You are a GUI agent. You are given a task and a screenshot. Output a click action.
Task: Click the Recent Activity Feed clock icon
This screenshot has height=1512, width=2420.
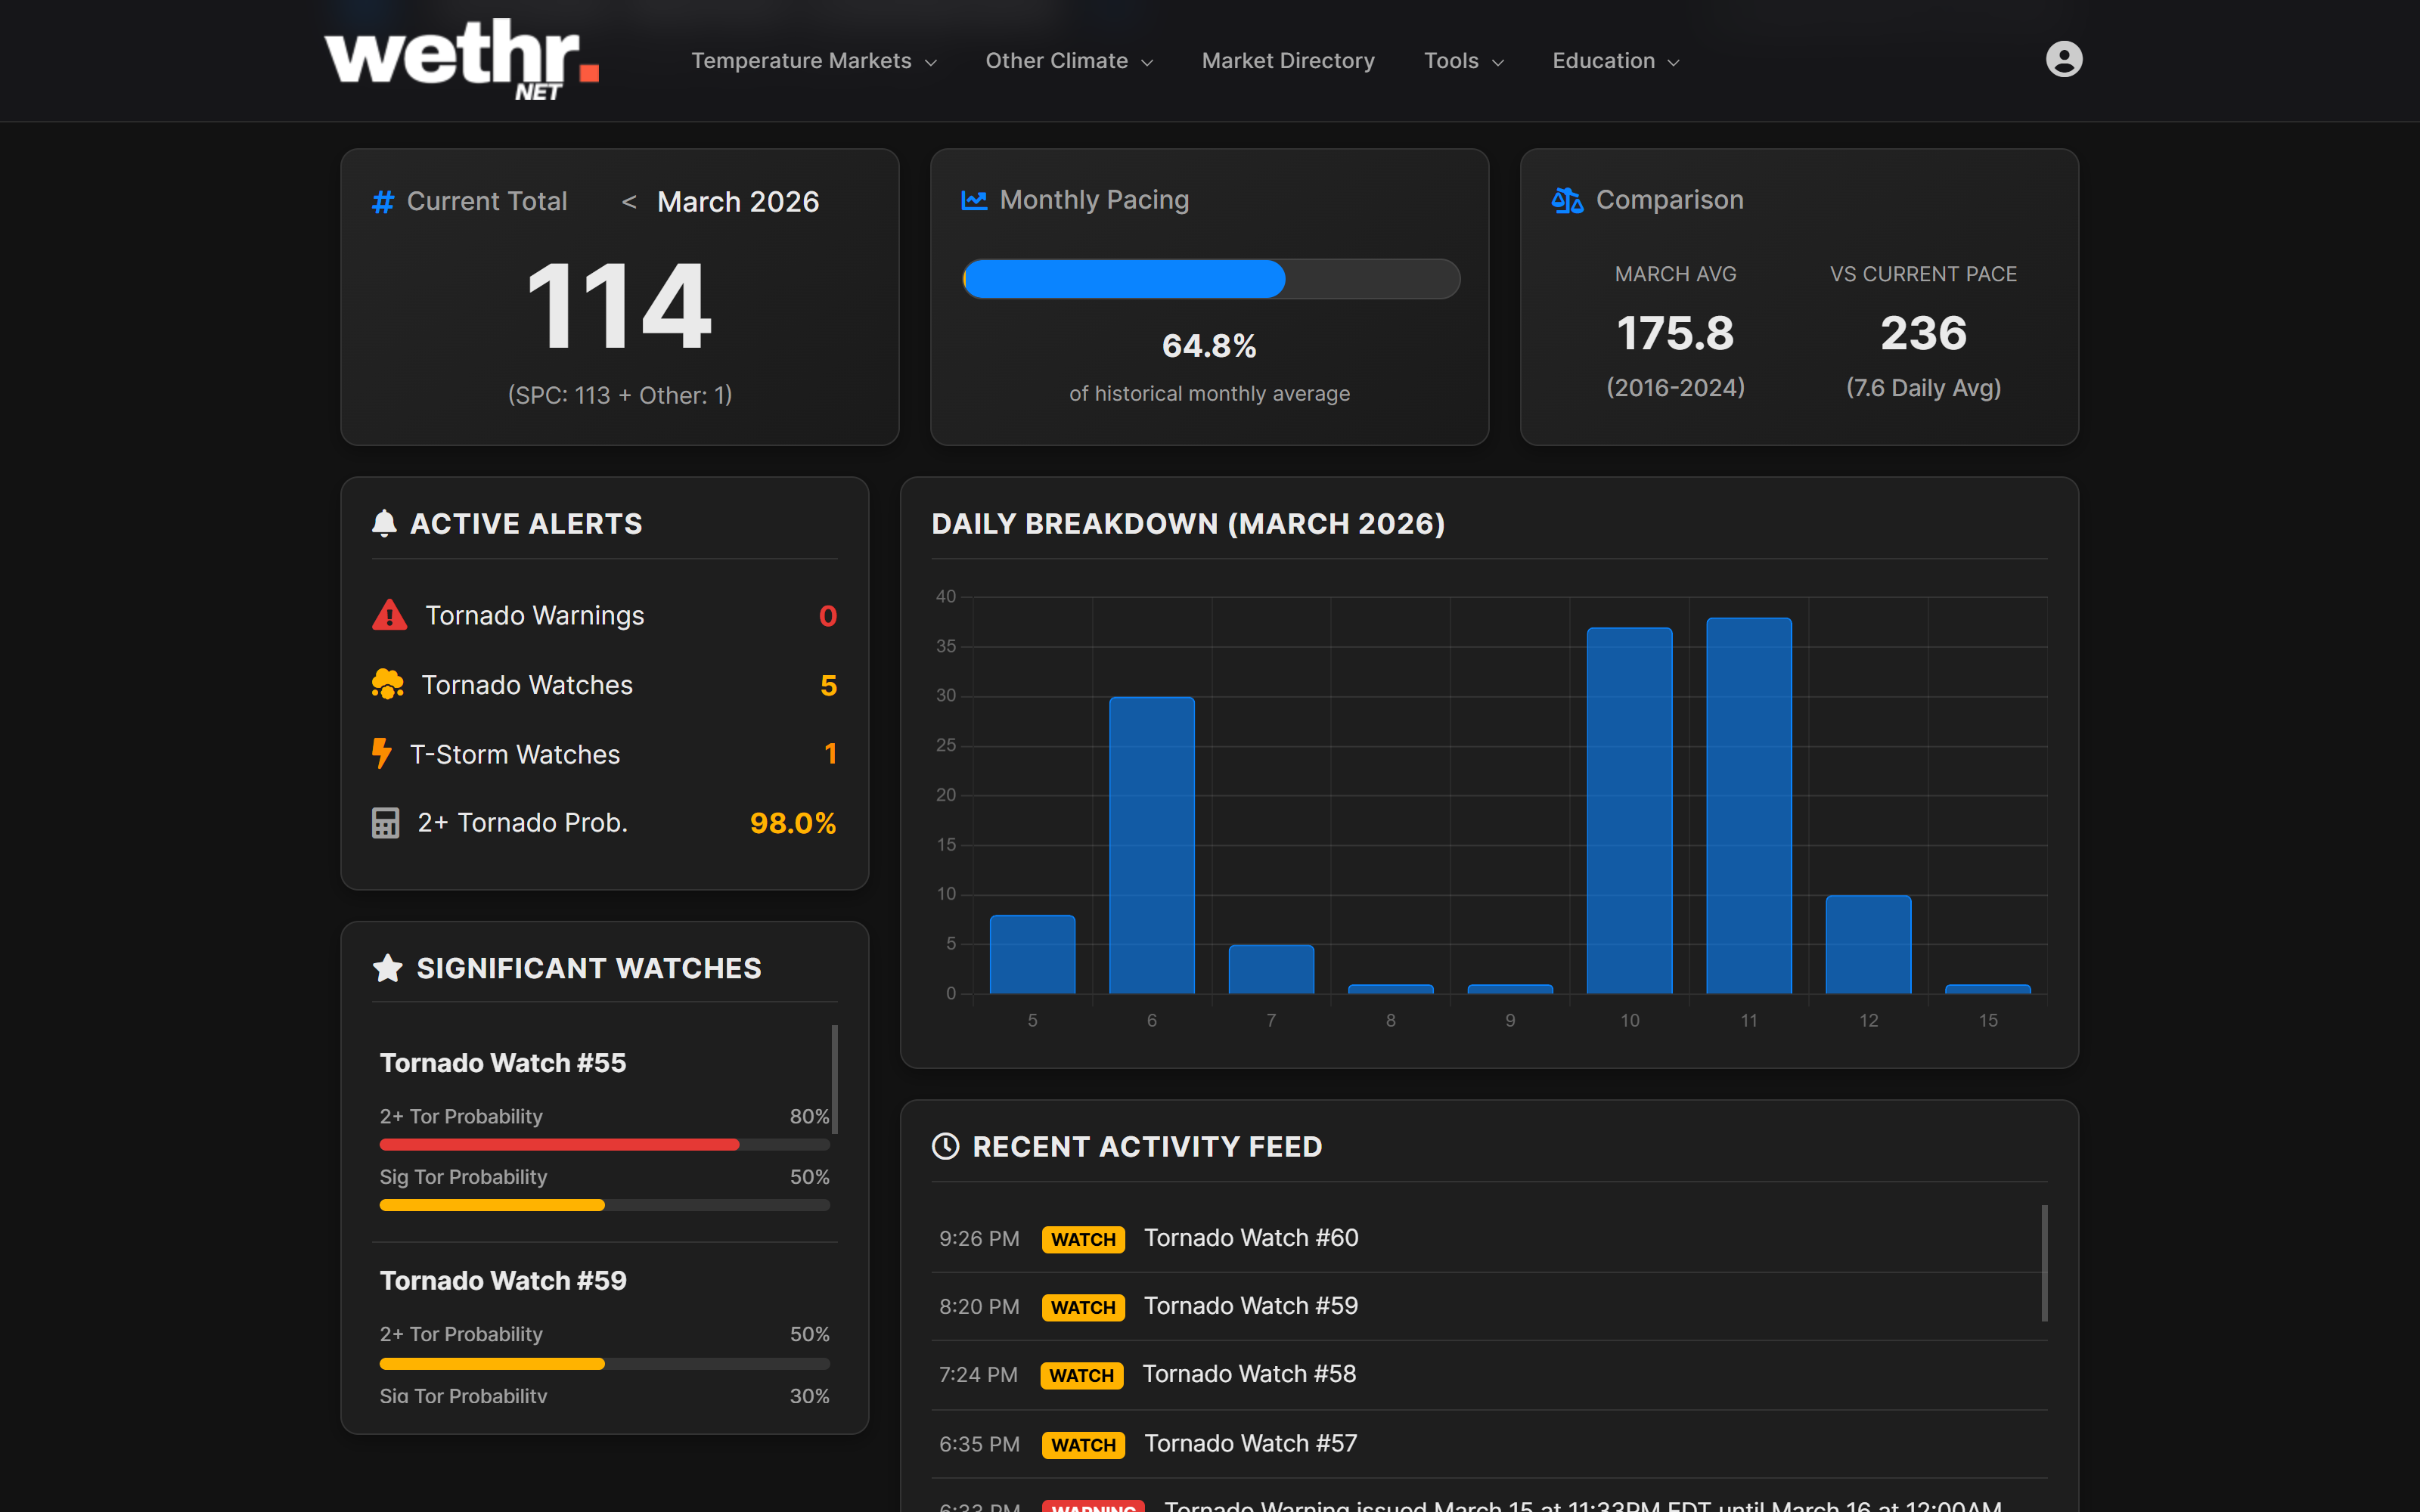(946, 1146)
